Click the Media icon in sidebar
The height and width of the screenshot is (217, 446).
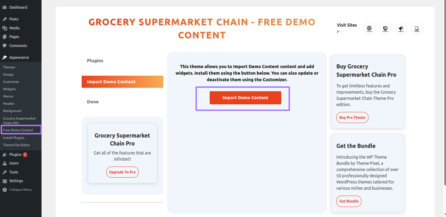[x=4, y=28]
